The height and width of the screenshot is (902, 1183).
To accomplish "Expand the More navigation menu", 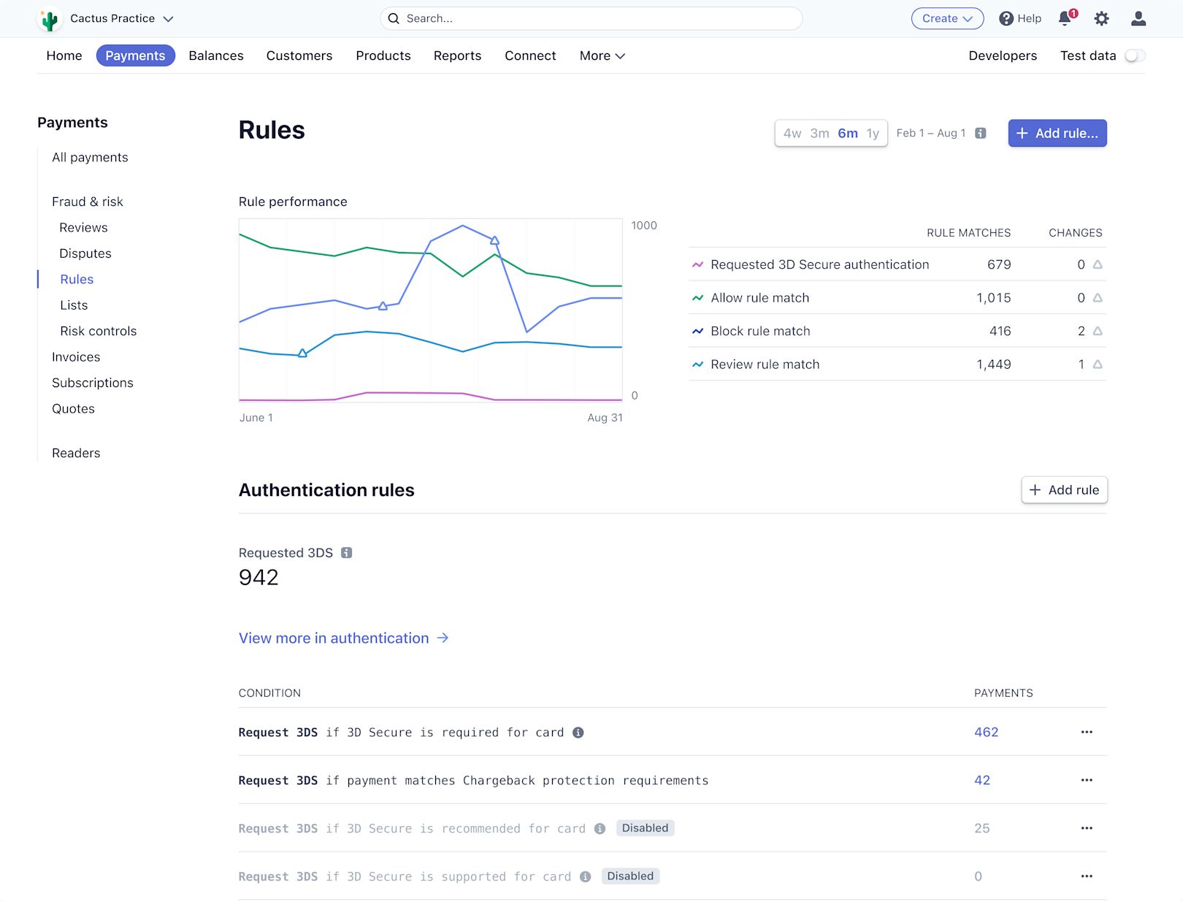I will pos(602,56).
